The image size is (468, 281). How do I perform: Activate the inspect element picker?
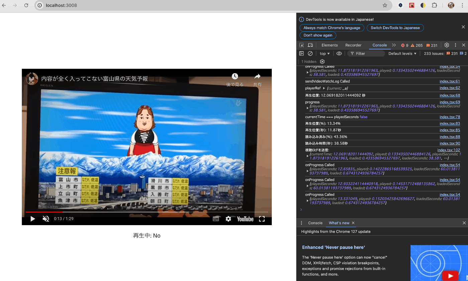click(302, 45)
